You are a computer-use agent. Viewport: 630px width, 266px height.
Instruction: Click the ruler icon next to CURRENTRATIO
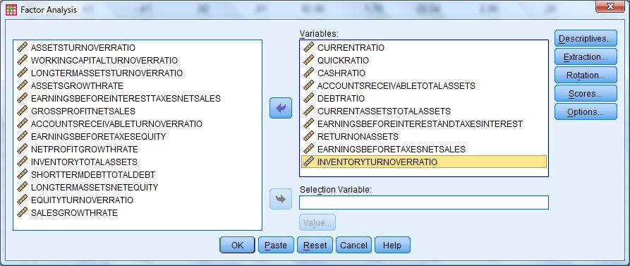pos(308,47)
